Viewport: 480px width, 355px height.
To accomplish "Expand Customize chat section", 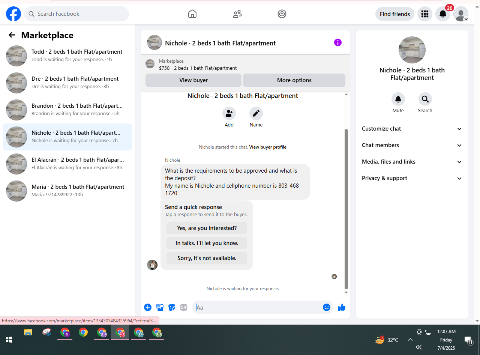I will click(412, 129).
